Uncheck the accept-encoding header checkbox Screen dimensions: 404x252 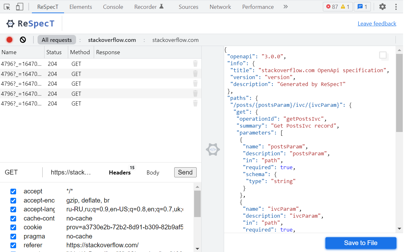13,200
